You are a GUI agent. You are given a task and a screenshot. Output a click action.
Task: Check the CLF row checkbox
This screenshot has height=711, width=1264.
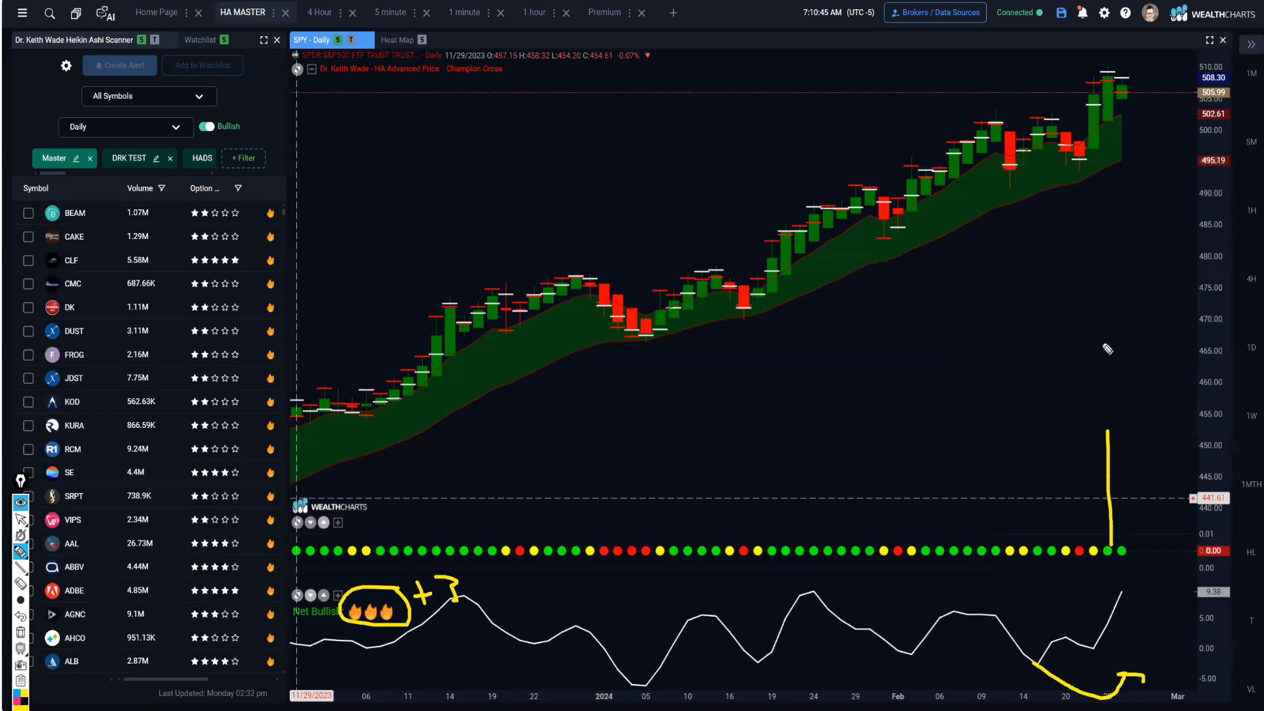click(x=28, y=260)
